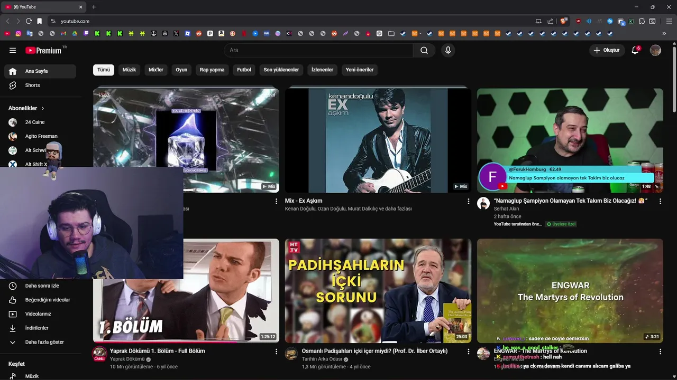
Task: Open the Agito Freeman subscription channel
Action: point(40,136)
